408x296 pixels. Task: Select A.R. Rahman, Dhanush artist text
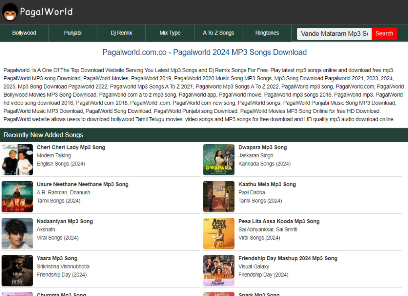[x=63, y=192]
